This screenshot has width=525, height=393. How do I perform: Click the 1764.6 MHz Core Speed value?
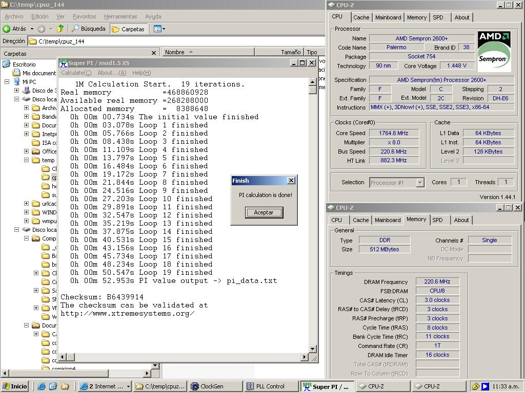click(x=394, y=133)
